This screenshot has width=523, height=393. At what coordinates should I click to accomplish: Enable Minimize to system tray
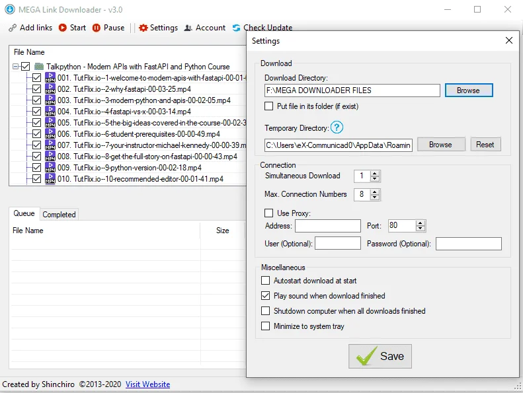[266, 326]
